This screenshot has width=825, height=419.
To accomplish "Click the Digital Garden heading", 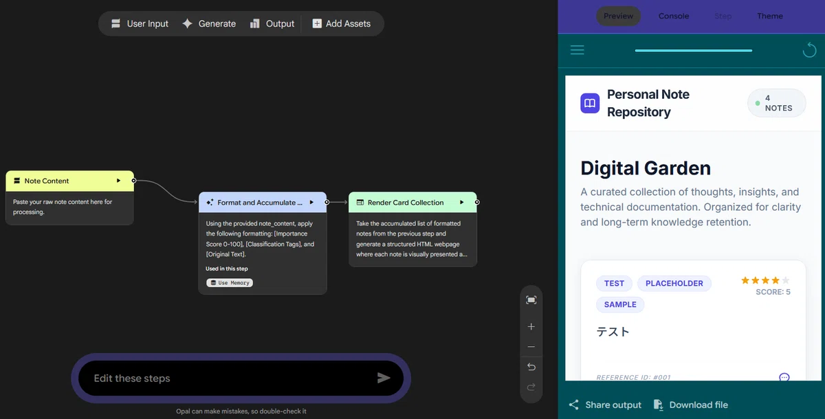I will click(646, 168).
